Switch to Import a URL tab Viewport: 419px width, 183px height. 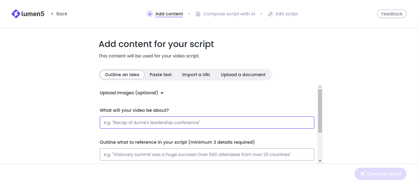click(196, 74)
